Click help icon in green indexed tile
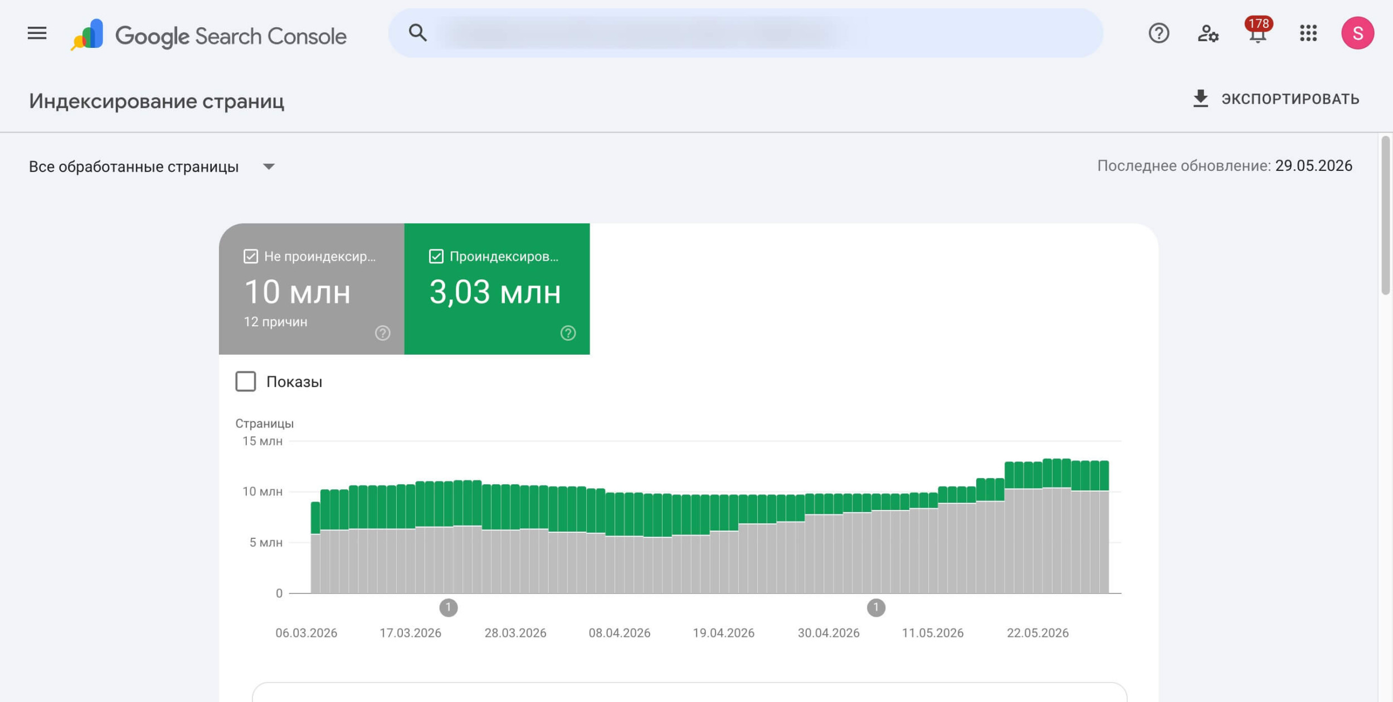The image size is (1393, 702). click(x=568, y=333)
